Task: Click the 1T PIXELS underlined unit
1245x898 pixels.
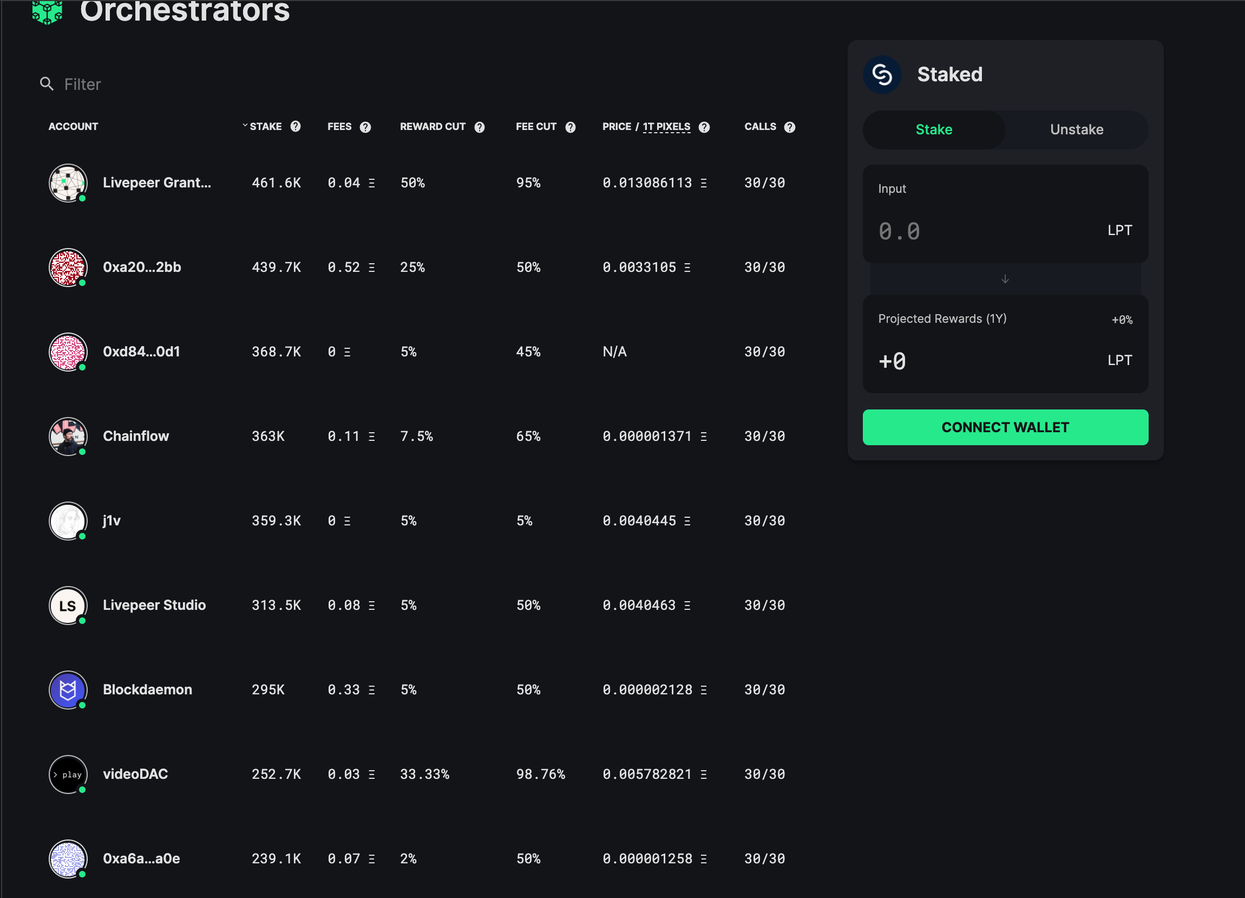Action: pyautogui.click(x=666, y=127)
